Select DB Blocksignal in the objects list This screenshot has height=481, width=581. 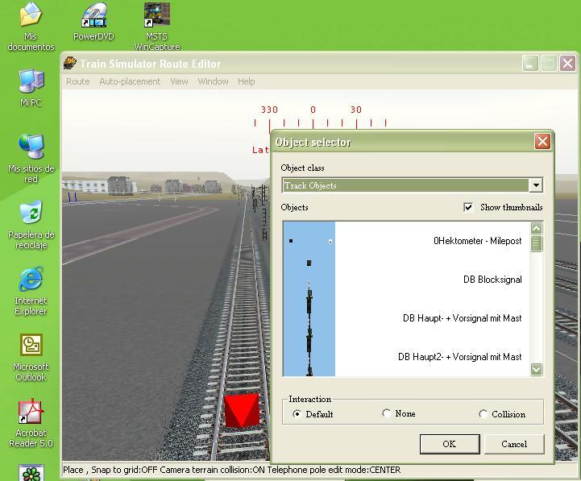[x=492, y=280]
